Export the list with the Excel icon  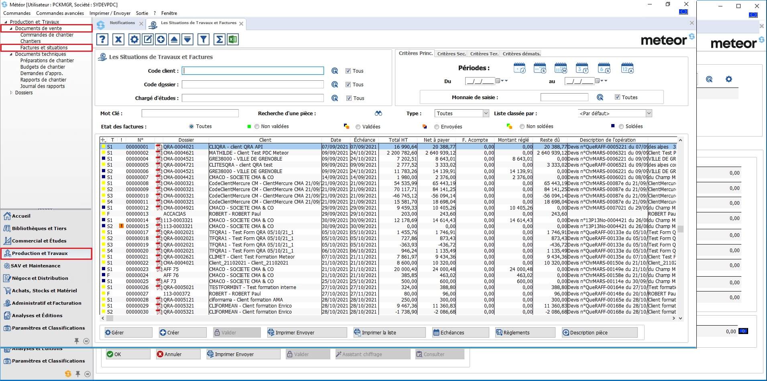(x=233, y=39)
